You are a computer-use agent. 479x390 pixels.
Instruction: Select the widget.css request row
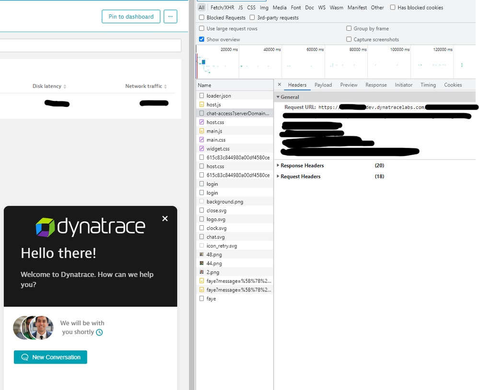pos(218,149)
